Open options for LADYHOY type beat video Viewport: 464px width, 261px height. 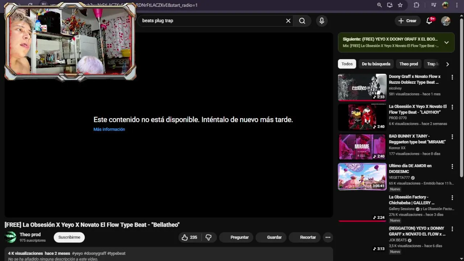(x=452, y=107)
